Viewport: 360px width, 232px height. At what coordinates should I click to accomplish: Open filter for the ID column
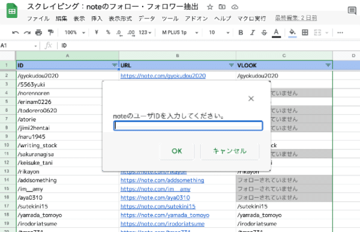click(115, 65)
